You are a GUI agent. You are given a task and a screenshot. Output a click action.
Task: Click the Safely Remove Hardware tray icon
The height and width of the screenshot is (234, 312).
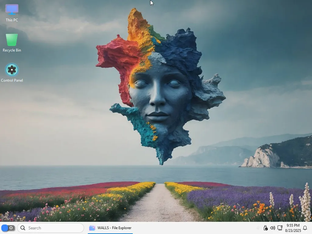[265, 228]
